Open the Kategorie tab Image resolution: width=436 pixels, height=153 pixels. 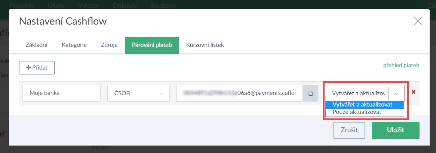[x=74, y=45]
